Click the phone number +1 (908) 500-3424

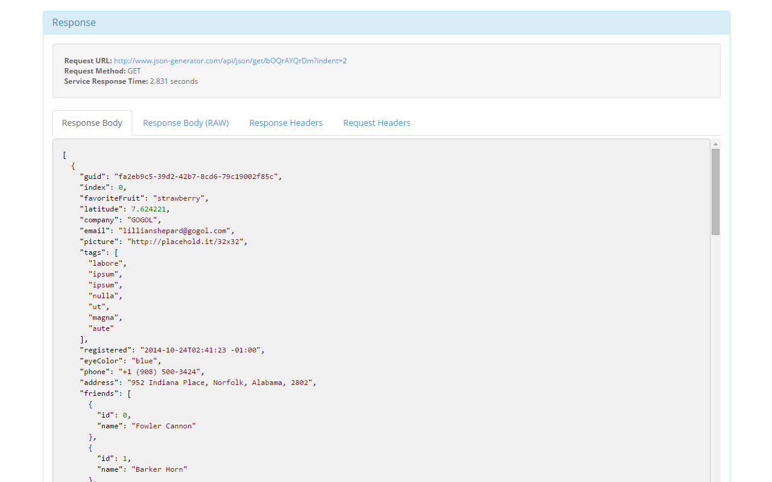(159, 372)
